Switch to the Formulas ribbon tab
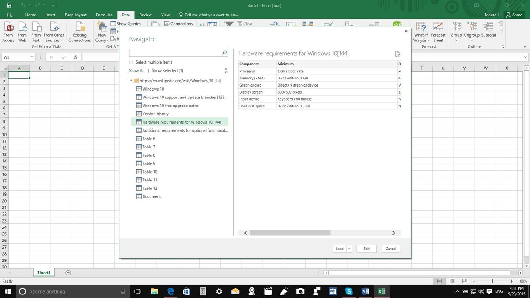This screenshot has height=298, width=530. 103,15
